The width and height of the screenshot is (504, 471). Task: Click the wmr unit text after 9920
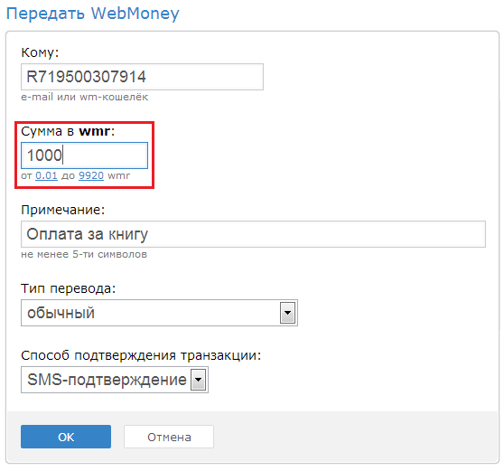(x=119, y=175)
